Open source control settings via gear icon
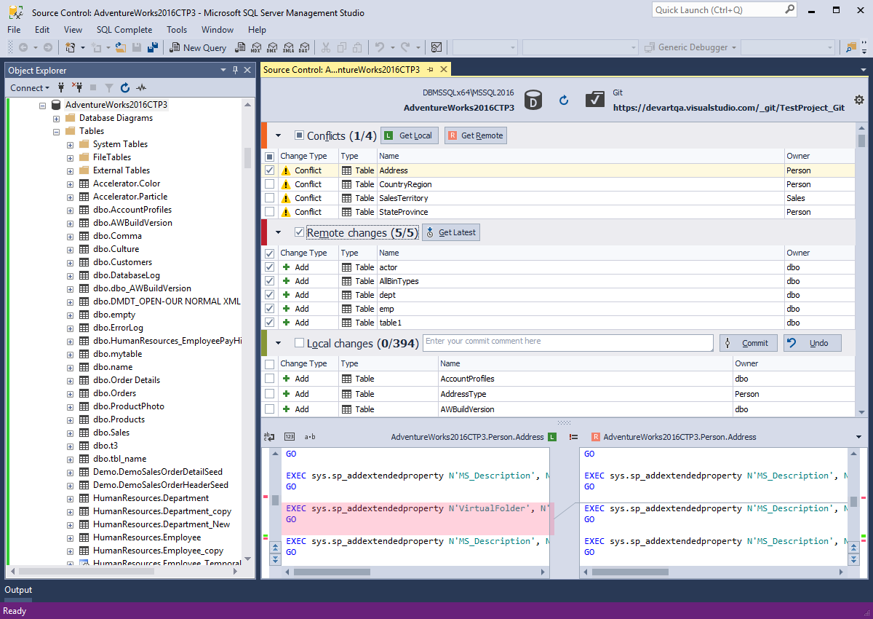 [x=859, y=100]
